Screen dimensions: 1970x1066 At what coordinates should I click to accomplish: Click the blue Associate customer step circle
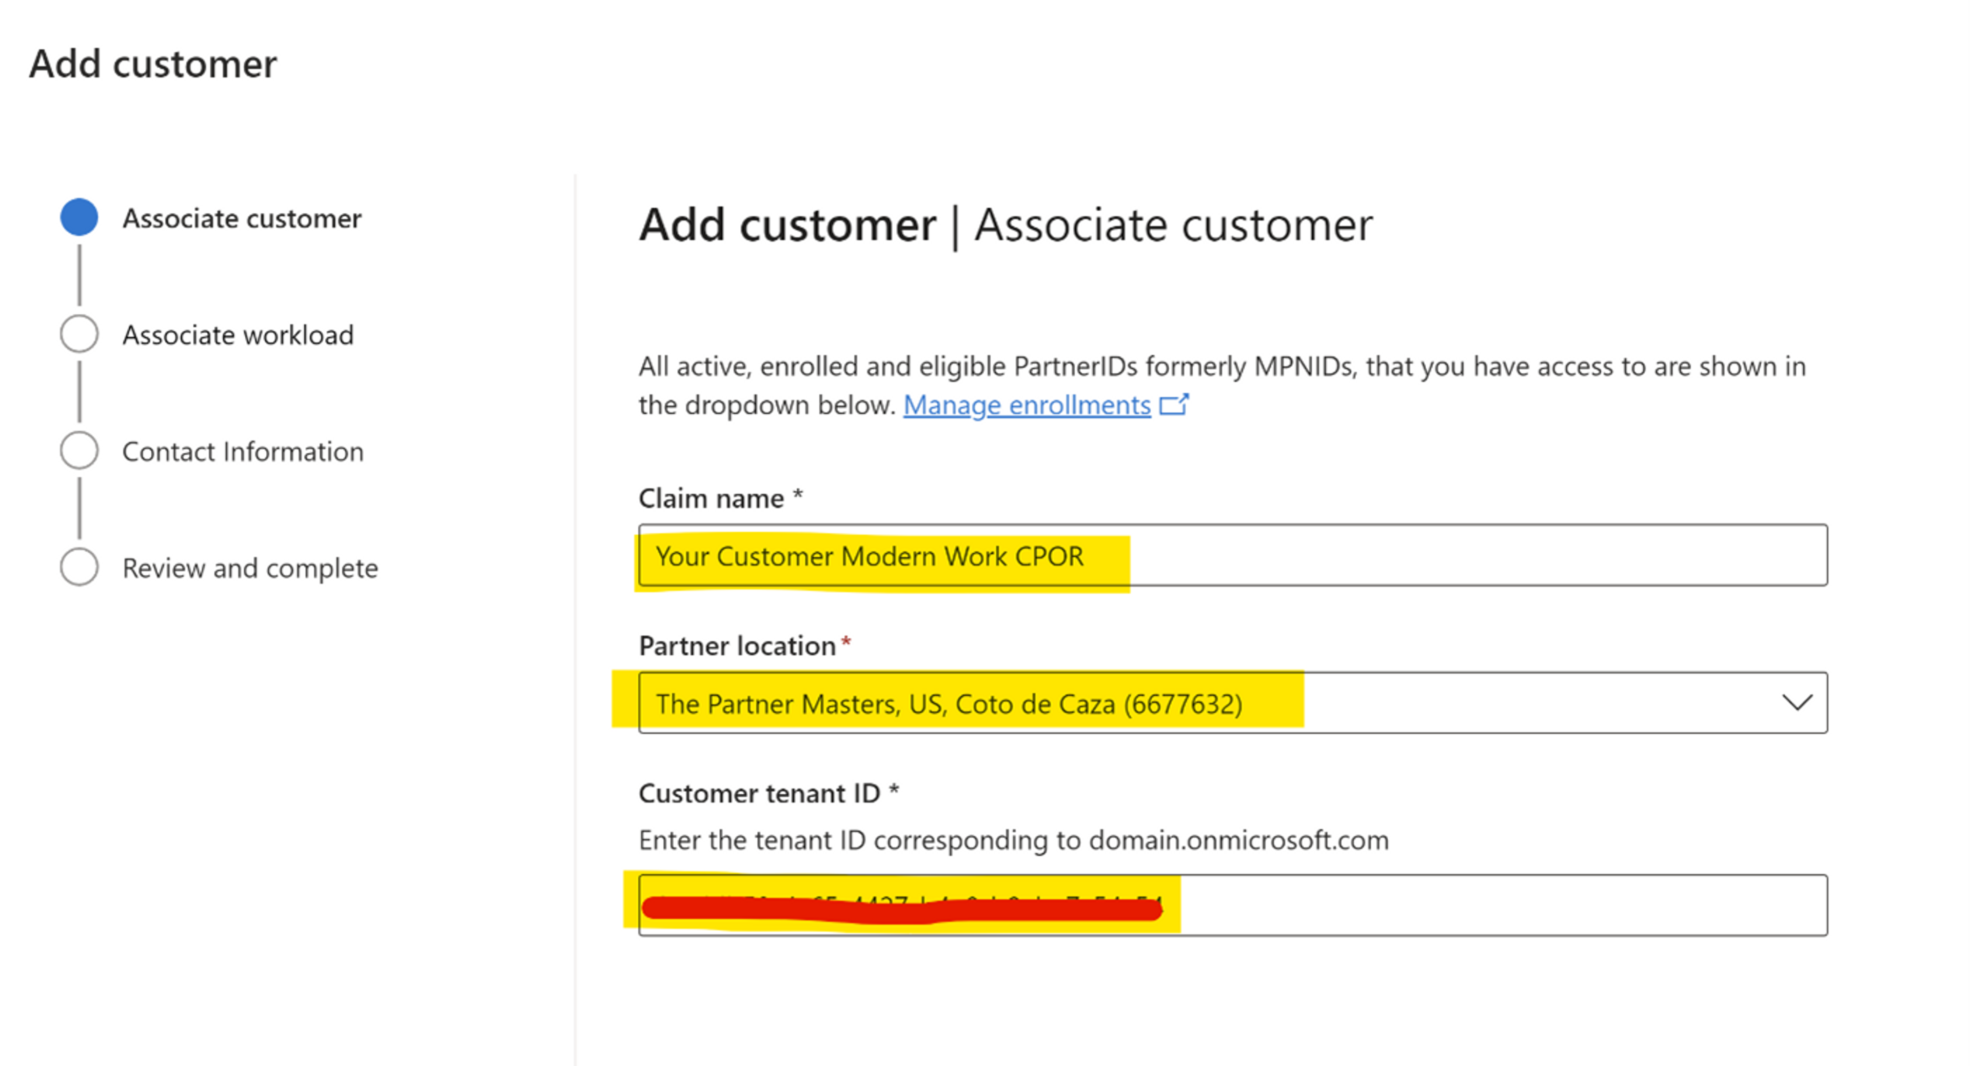coord(79,217)
